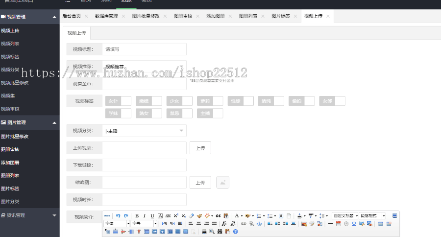Insert a table with the table icon
Viewport: 441px width, 237px height.
tap(381, 223)
